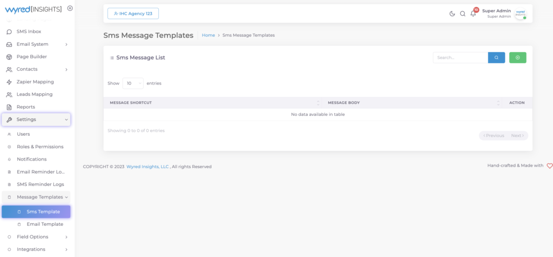Click the Next pagination button
Image resolution: width=553 pixels, height=257 pixels.
click(x=518, y=136)
